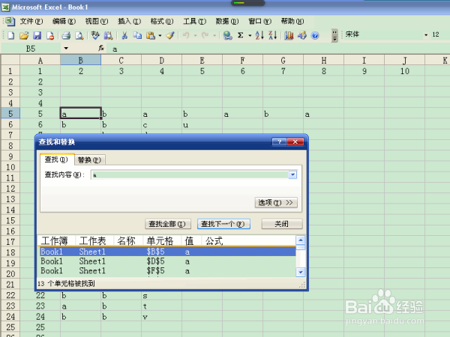Screen dimensions: 450x337
Task: Click the Print icon
Action: click(66, 35)
